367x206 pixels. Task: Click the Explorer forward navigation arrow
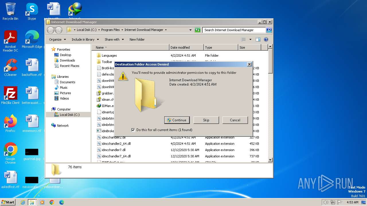[x=58, y=30]
